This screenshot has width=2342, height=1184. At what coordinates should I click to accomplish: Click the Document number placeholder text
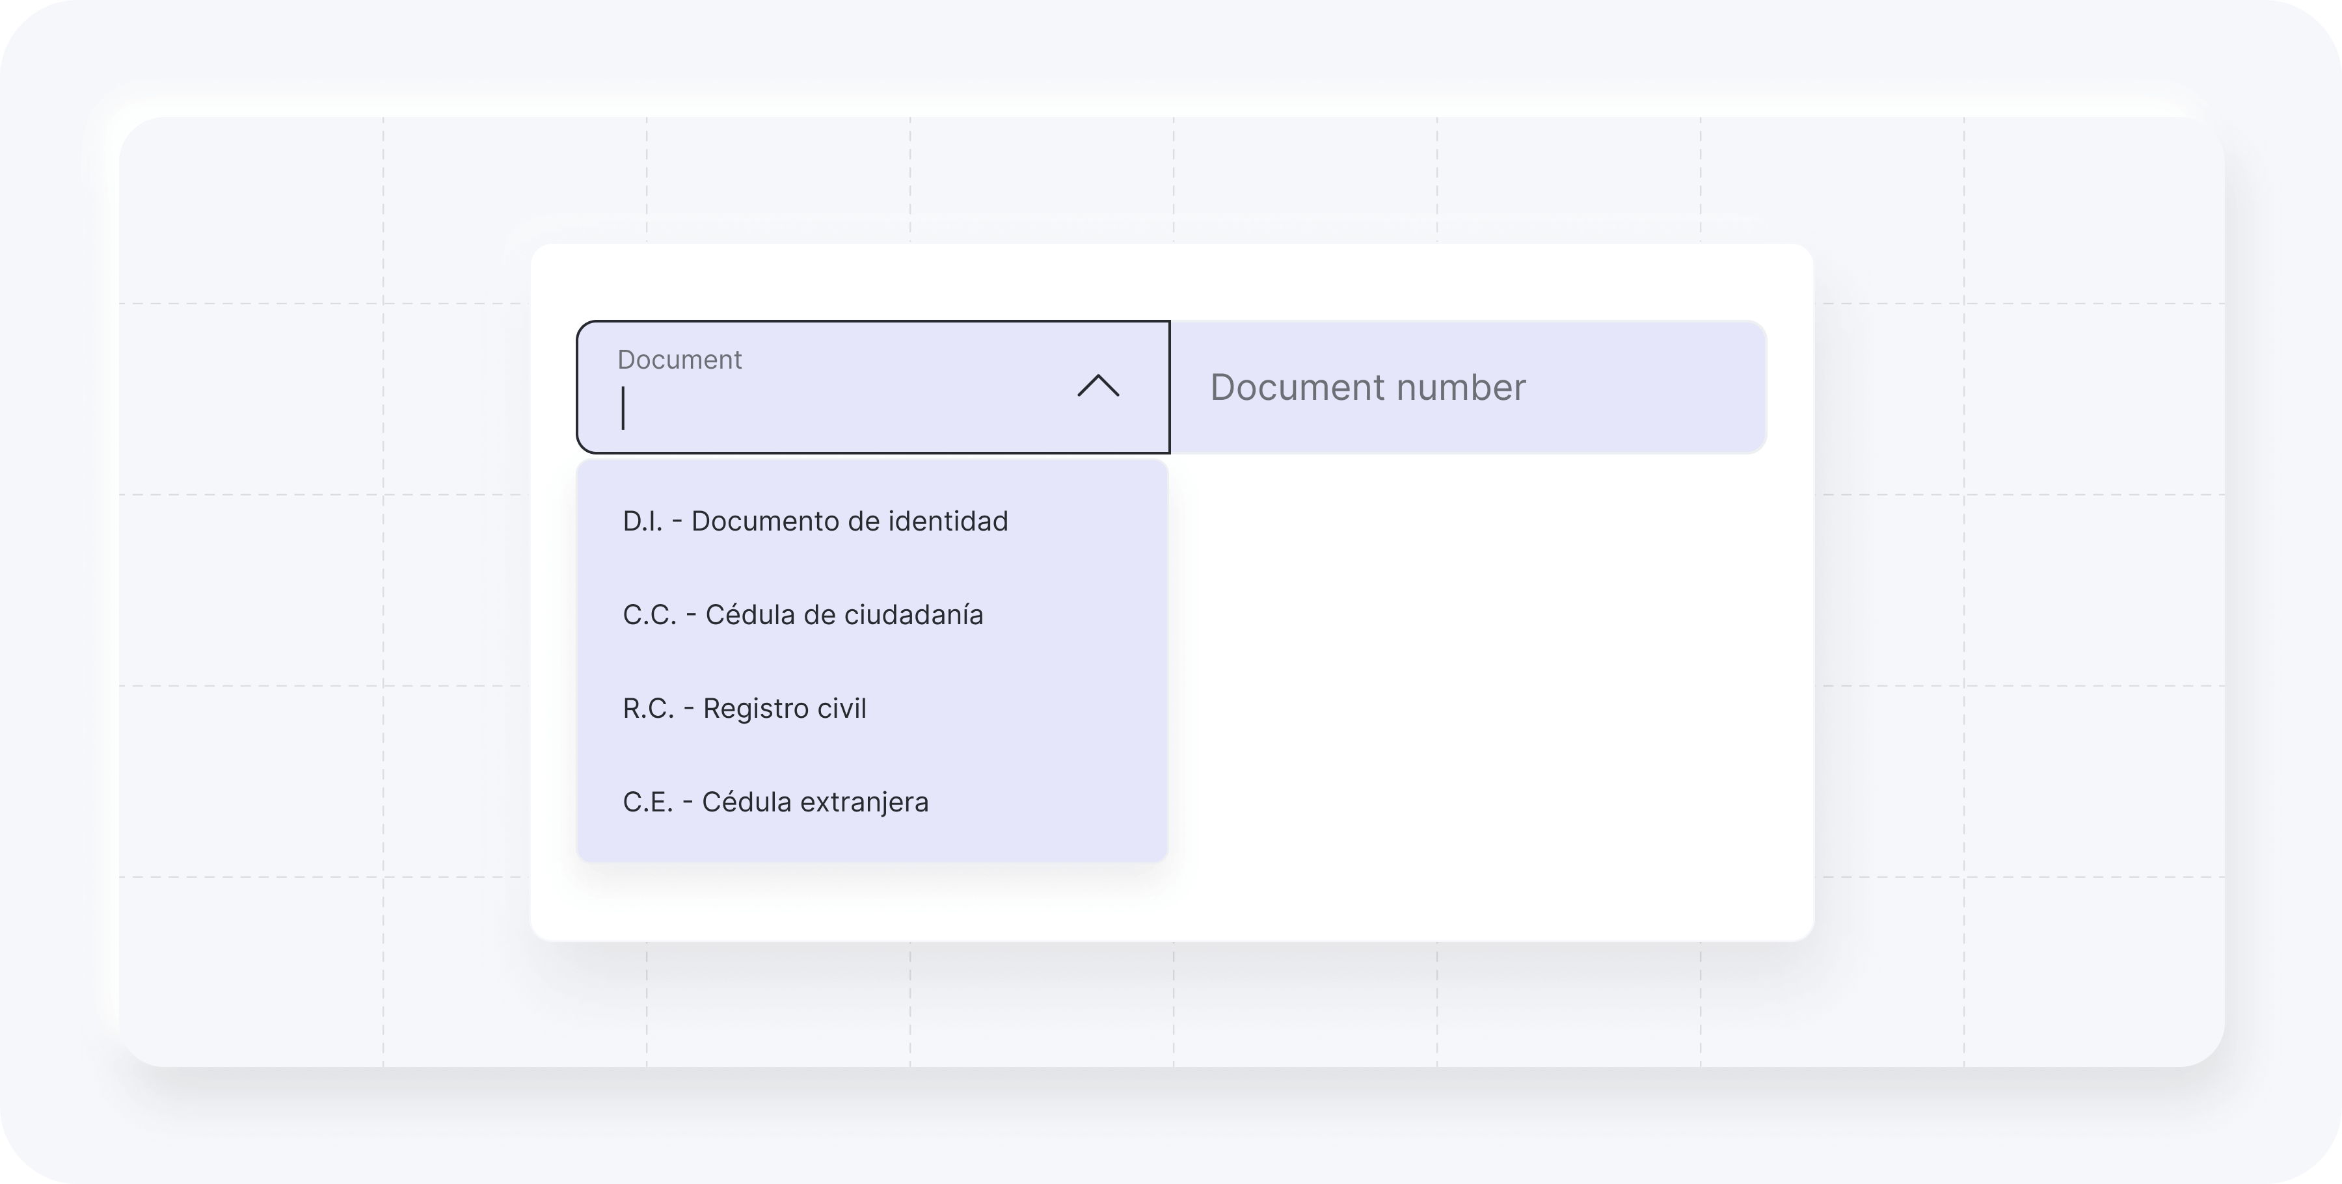[x=1366, y=388]
